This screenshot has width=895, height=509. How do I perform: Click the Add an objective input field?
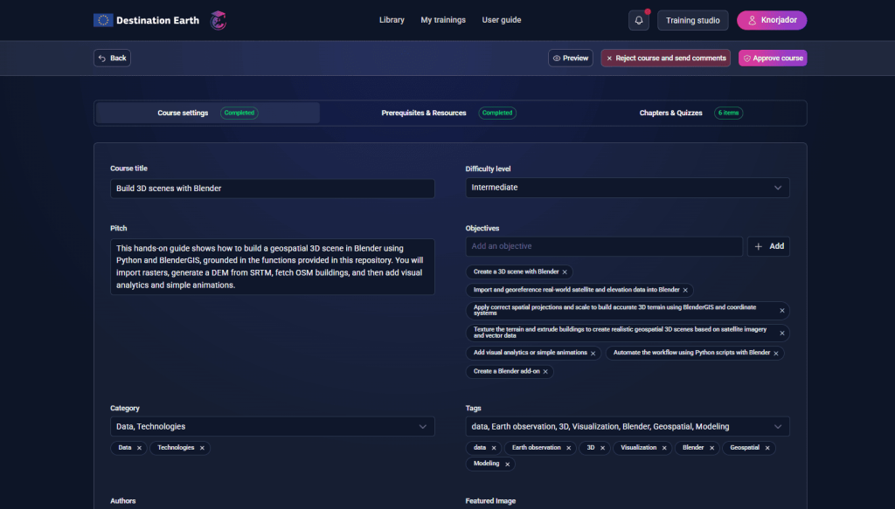coord(603,247)
